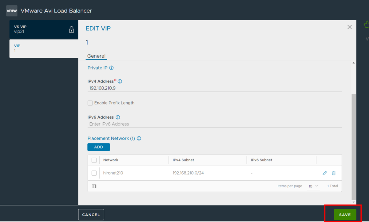Image resolution: width=369 pixels, height=222 pixels.
Task: Click the hironet210 network name cell
Action: point(113,173)
